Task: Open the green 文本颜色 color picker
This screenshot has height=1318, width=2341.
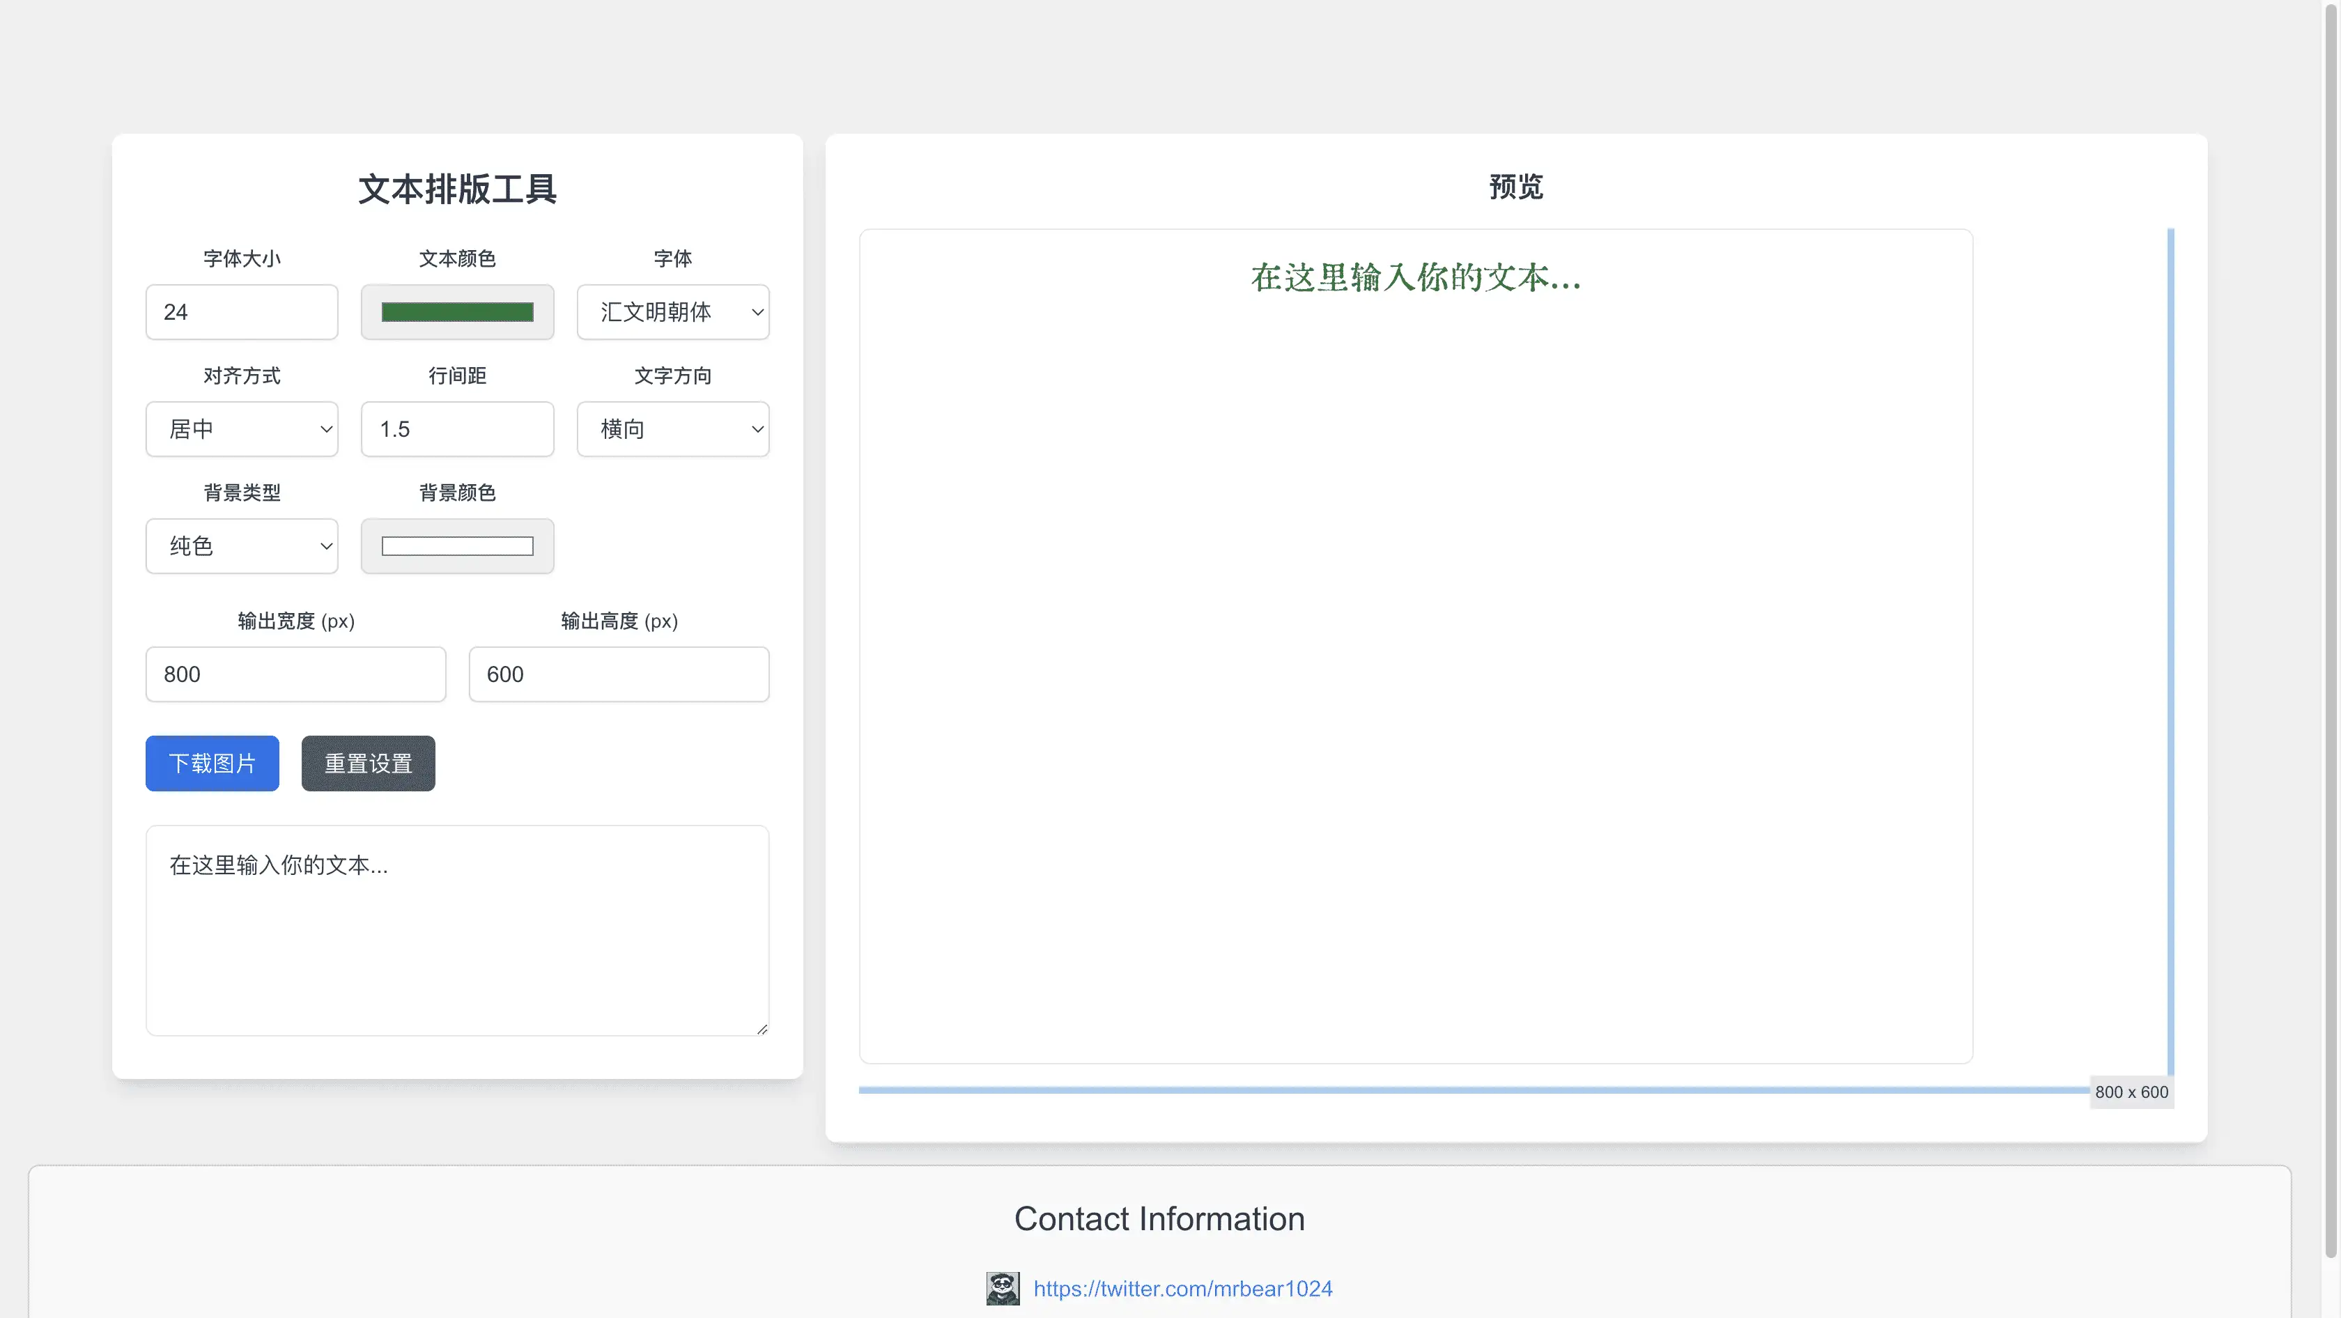Action: (457, 313)
